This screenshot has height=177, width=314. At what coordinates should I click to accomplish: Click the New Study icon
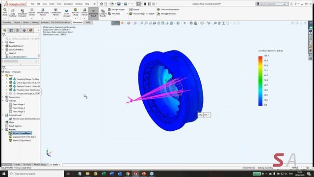tap(5, 12)
